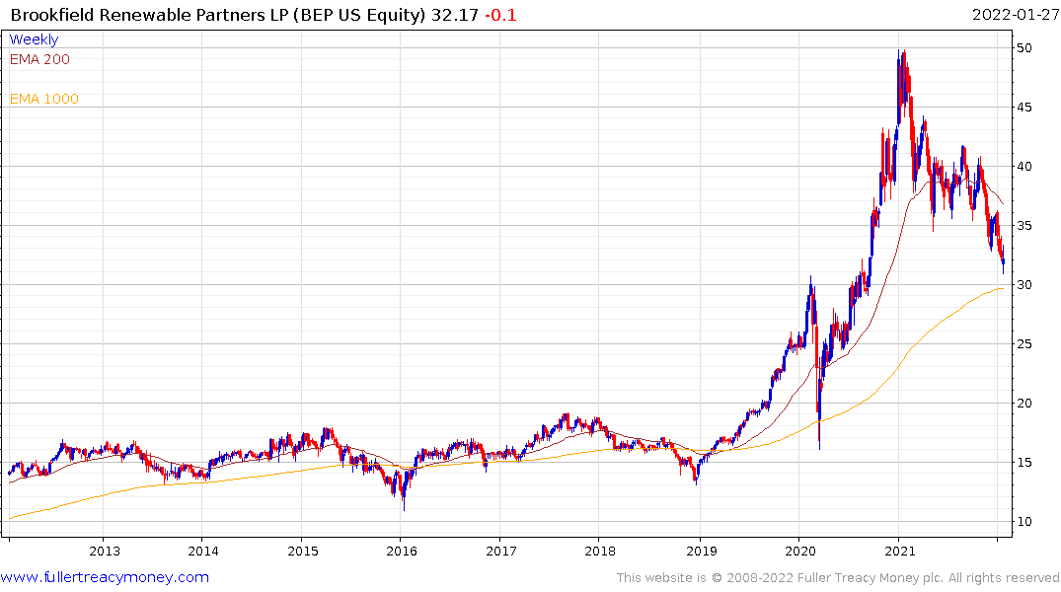The height and width of the screenshot is (592, 1061).
Task: Click the 15 price axis label
Action: (1023, 462)
